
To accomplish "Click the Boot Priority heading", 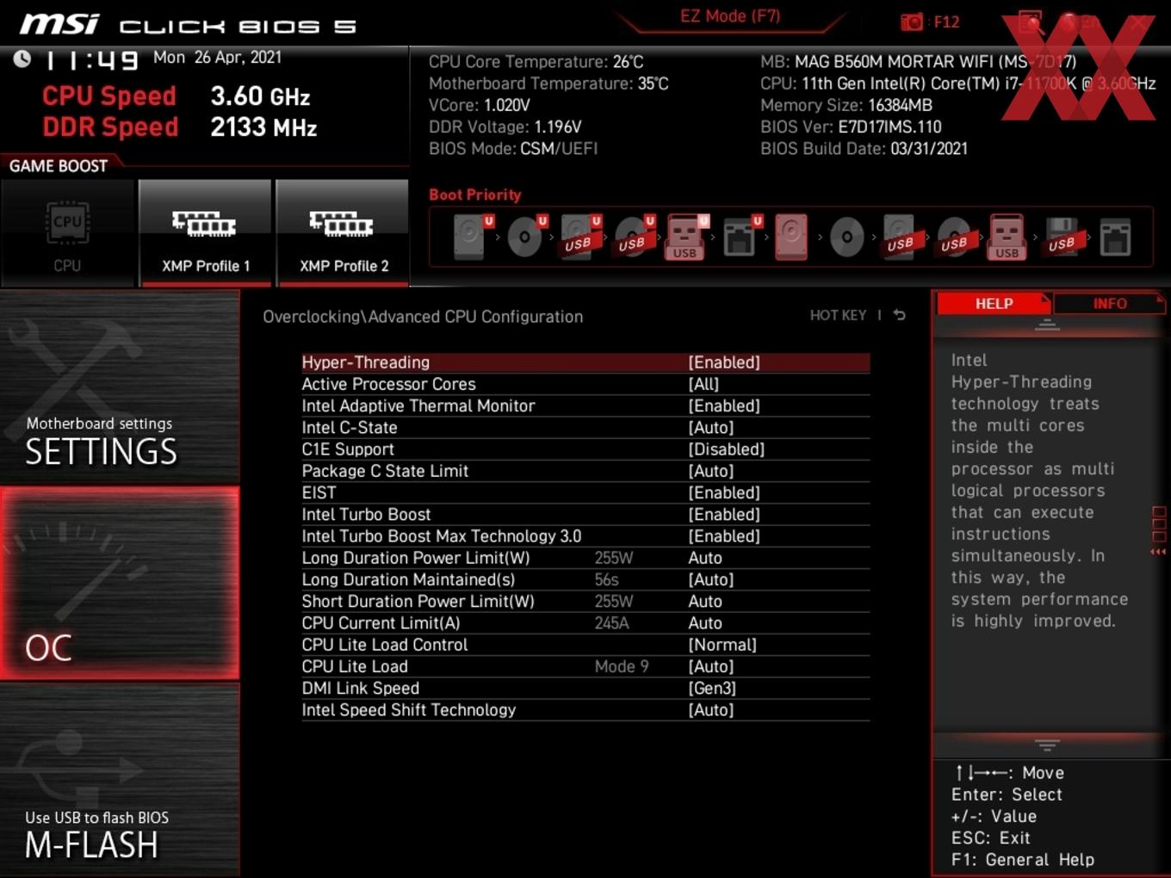I will point(475,195).
